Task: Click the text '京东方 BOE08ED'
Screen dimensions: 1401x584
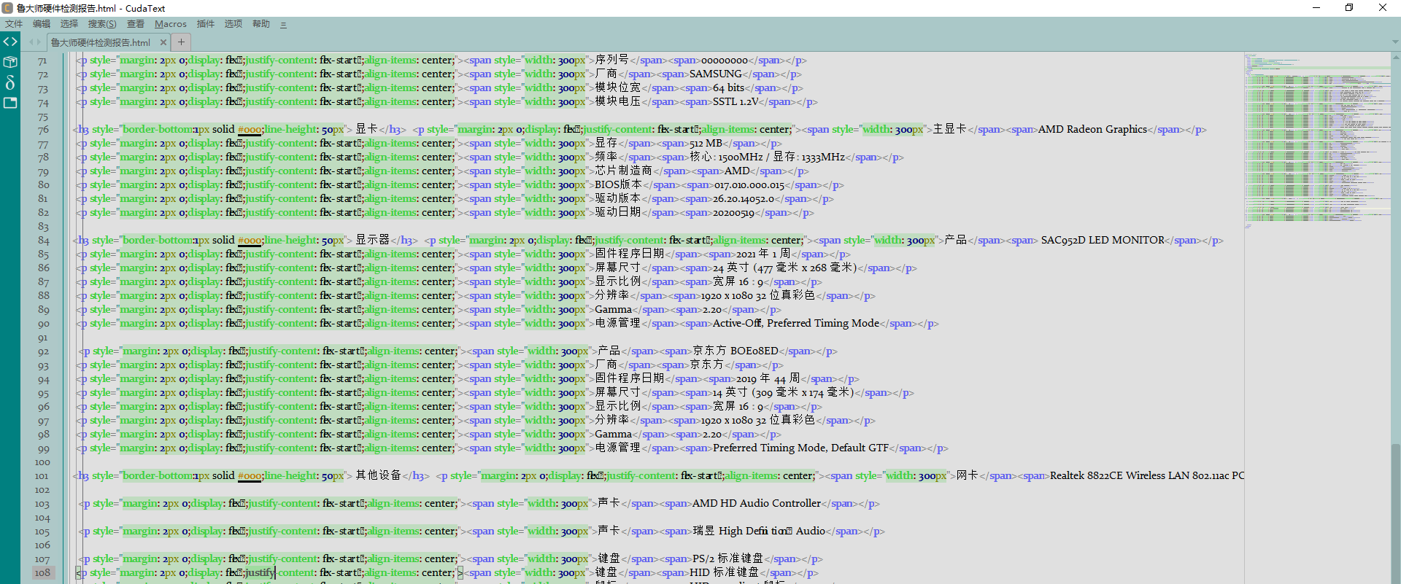Action: coord(736,351)
